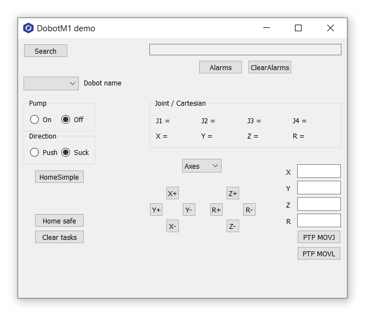
Task: Minimize the DobotM1 demo window
Action: pos(266,28)
